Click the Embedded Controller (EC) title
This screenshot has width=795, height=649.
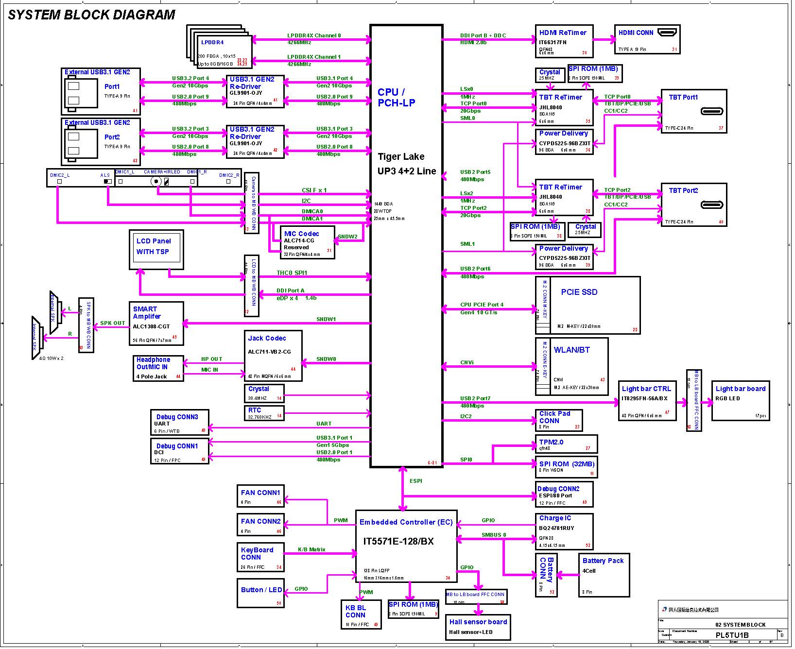click(x=406, y=522)
